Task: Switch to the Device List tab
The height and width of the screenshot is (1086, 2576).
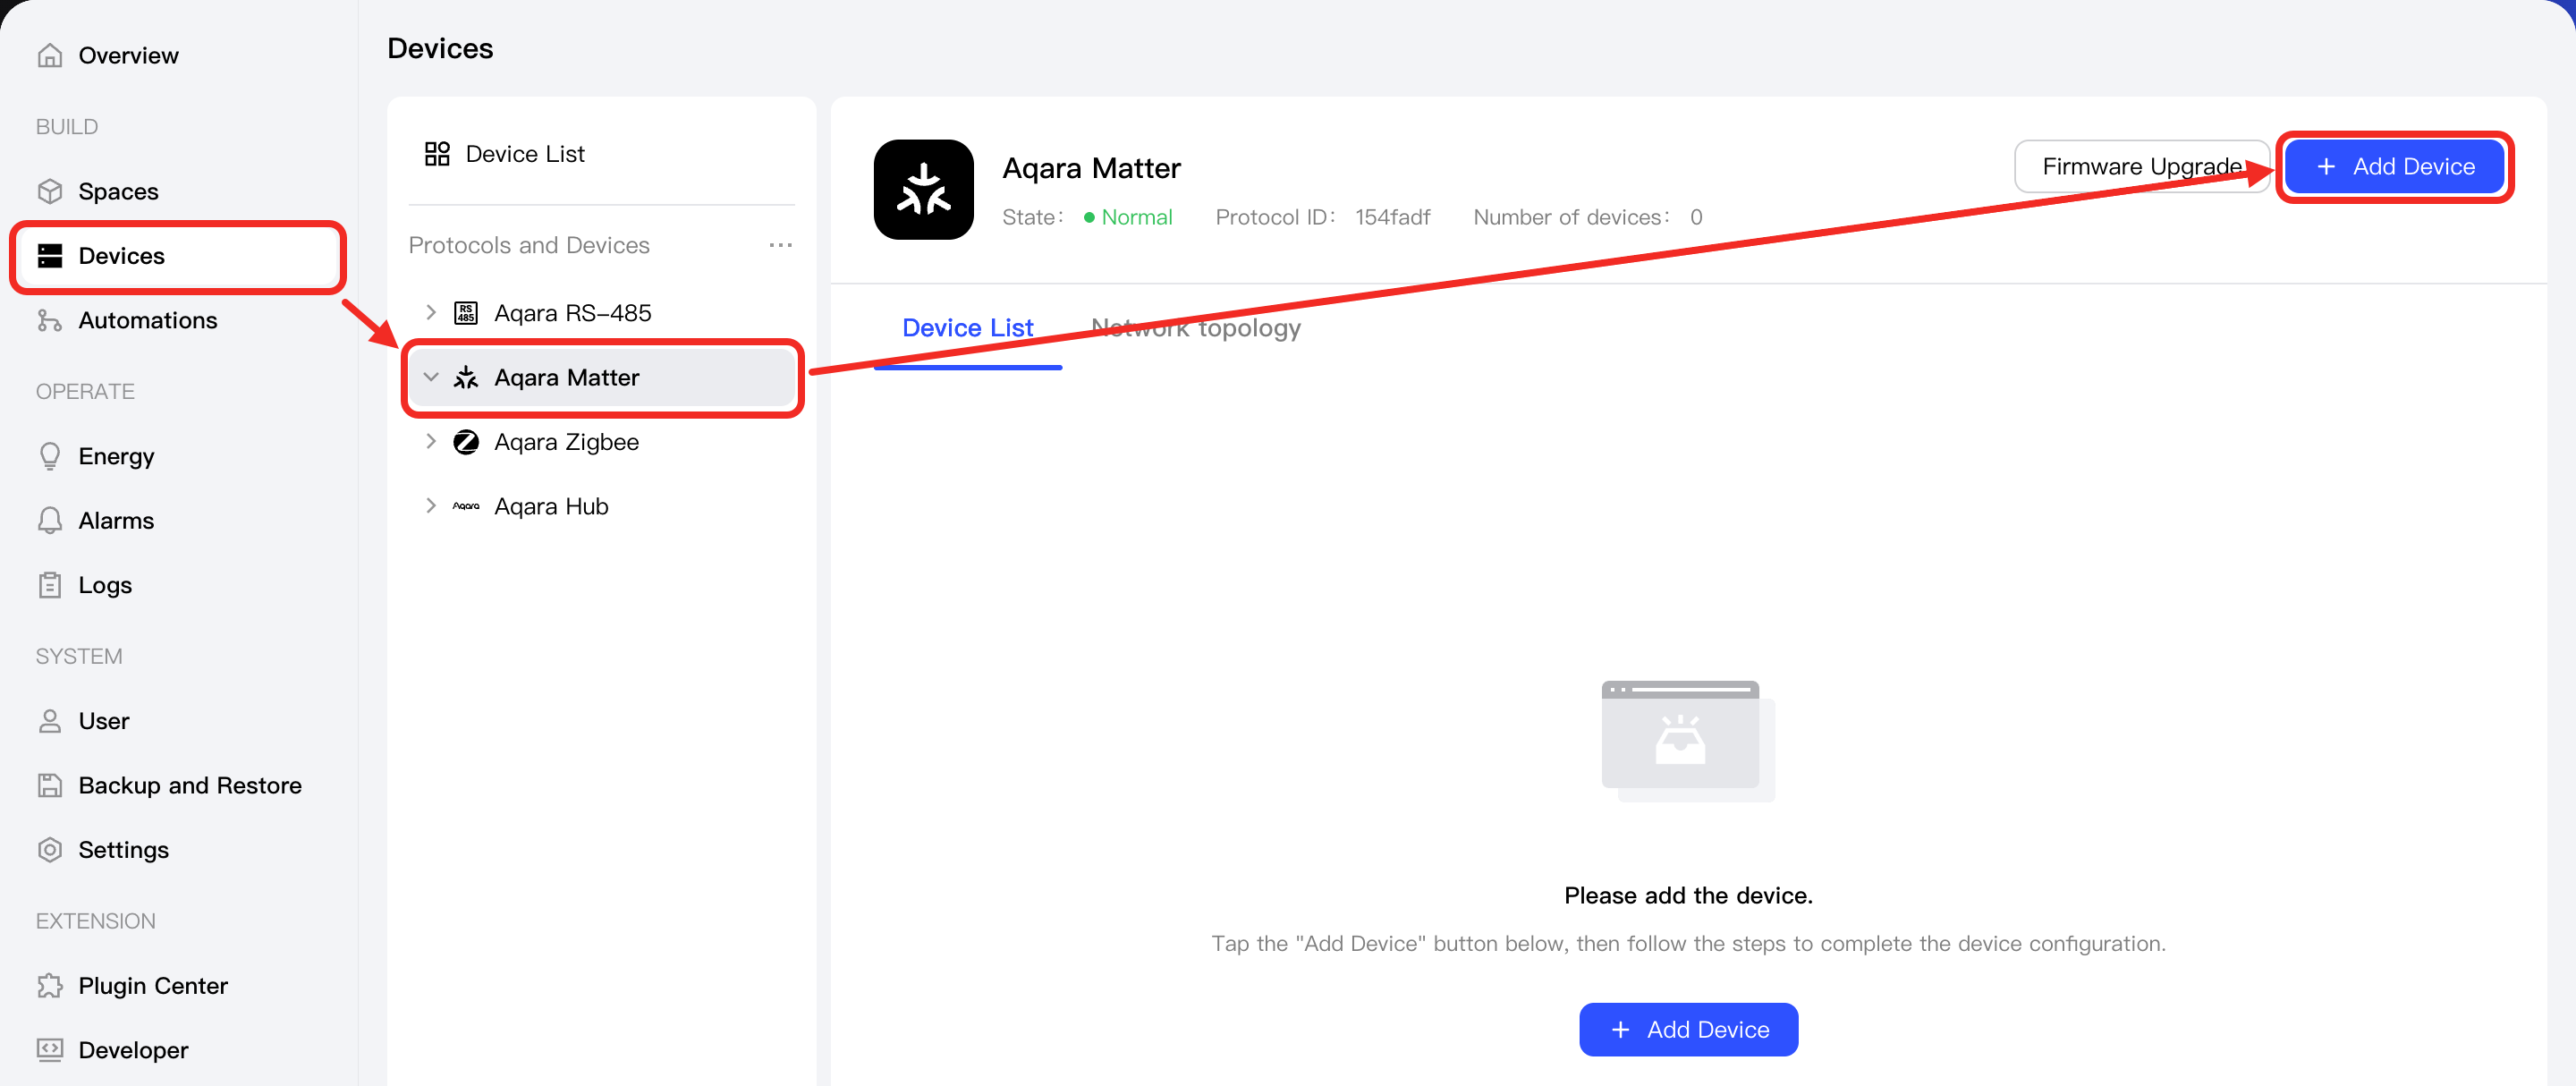Action: coord(967,328)
